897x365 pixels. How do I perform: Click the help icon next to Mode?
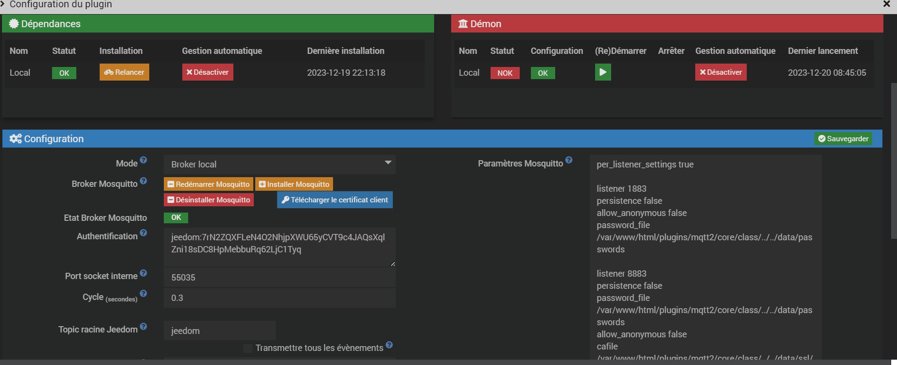(x=143, y=160)
